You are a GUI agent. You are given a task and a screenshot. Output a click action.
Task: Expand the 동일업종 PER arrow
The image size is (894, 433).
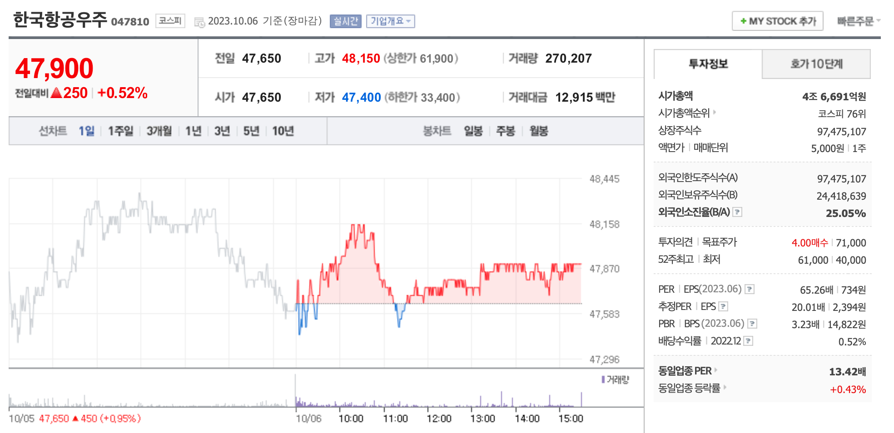(716, 370)
